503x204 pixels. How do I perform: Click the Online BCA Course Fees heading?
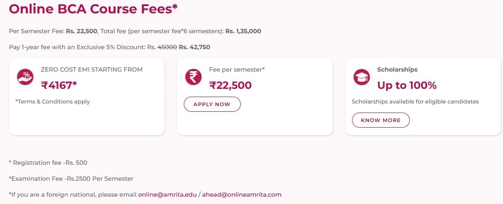(93, 9)
